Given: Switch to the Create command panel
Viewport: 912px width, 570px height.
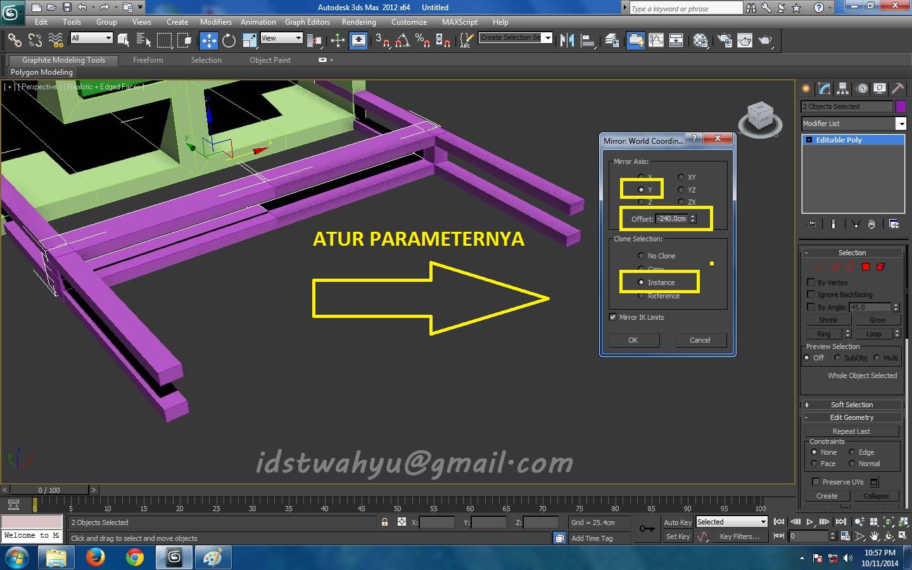Looking at the screenshot, I should pyautogui.click(x=806, y=89).
